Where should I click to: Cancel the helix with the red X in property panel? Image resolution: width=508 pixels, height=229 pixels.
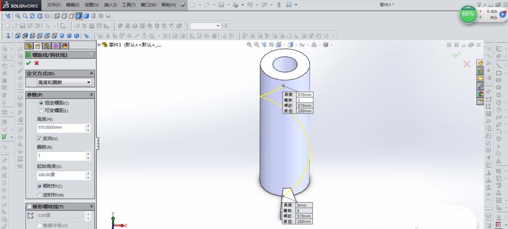tap(36, 63)
